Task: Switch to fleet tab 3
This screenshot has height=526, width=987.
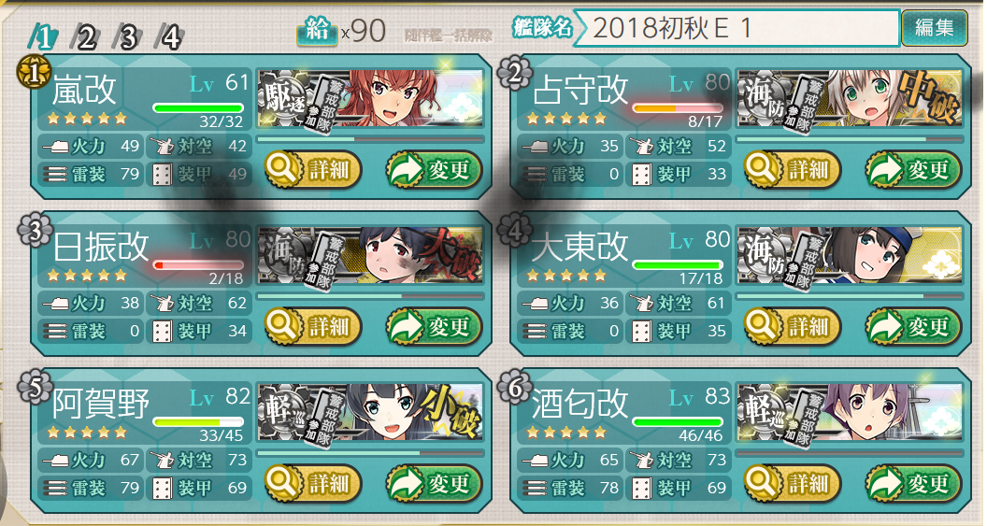Action: tap(128, 37)
